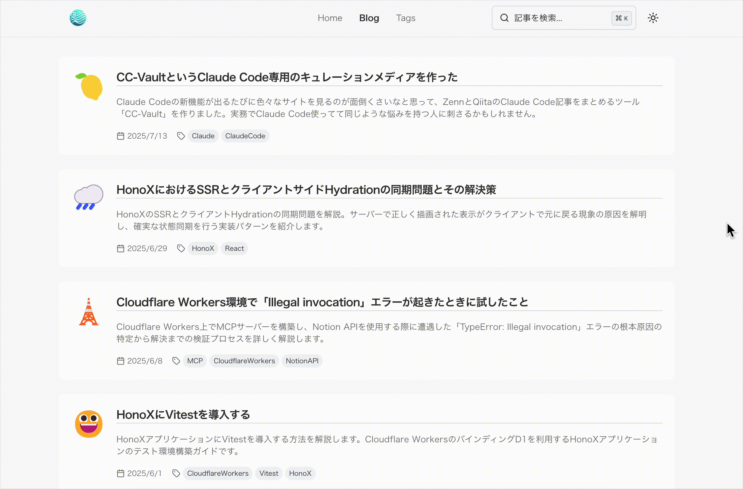743x489 pixels.
Task: Click the magnifier search icon
Action: click(504, 18)
